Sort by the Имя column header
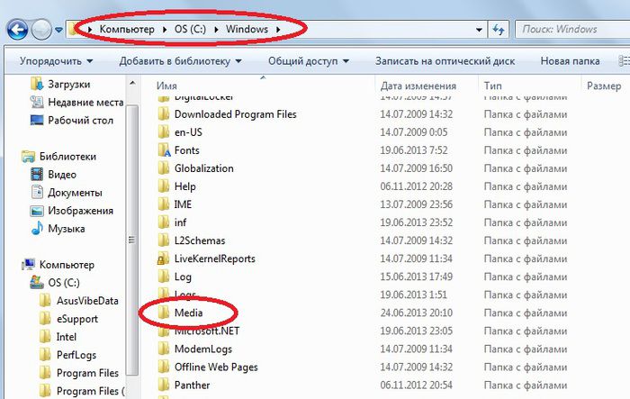The image size is (630, 399). 166,86
